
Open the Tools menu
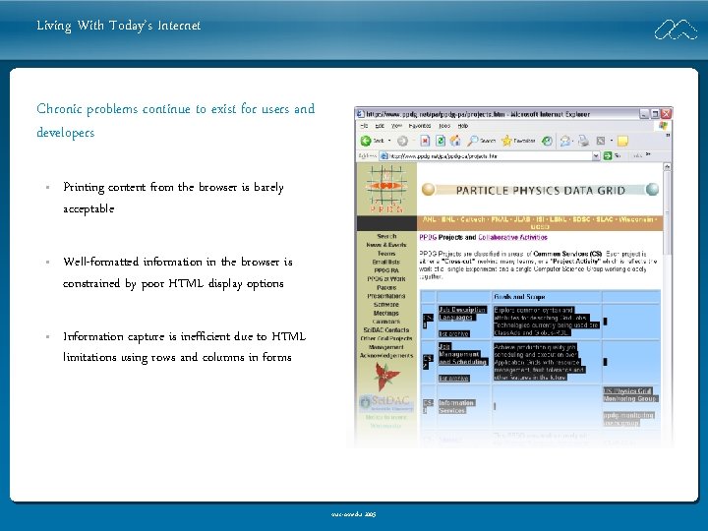point(444,126)
